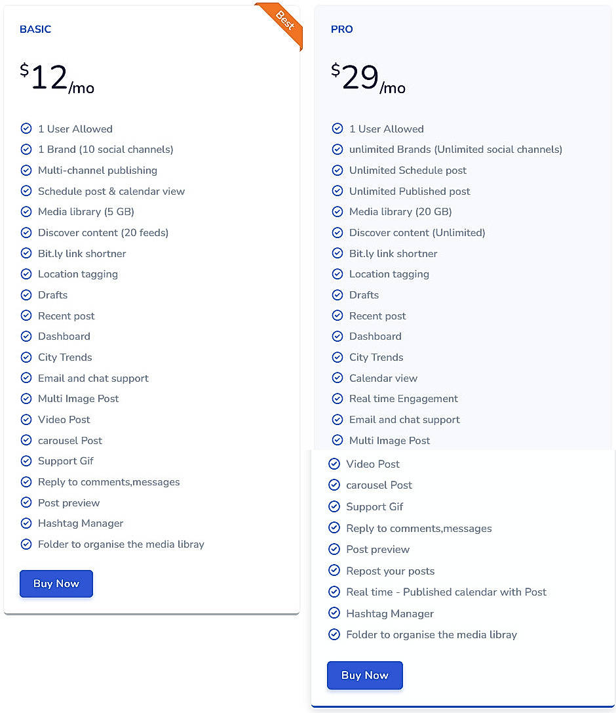Select the BASIC plan heading
The image size is (616, 713).
tap(35, 30)
